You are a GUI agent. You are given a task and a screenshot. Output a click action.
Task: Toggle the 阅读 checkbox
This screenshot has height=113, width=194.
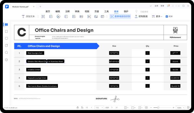(x=167, y=16)
